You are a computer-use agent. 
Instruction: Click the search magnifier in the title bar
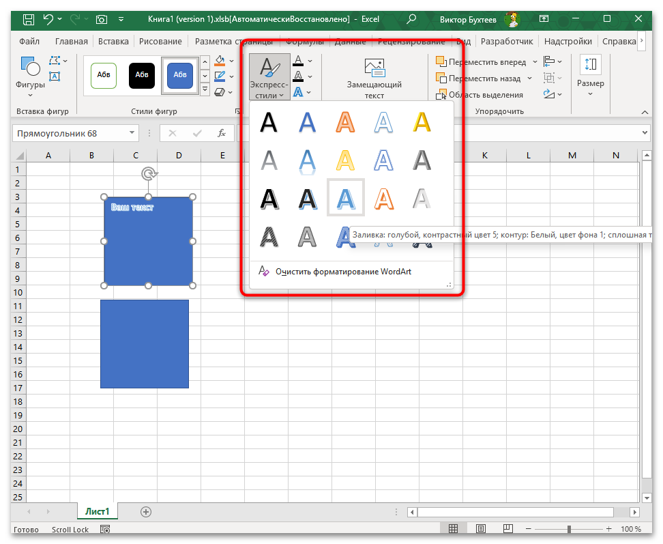click(411, 19)
